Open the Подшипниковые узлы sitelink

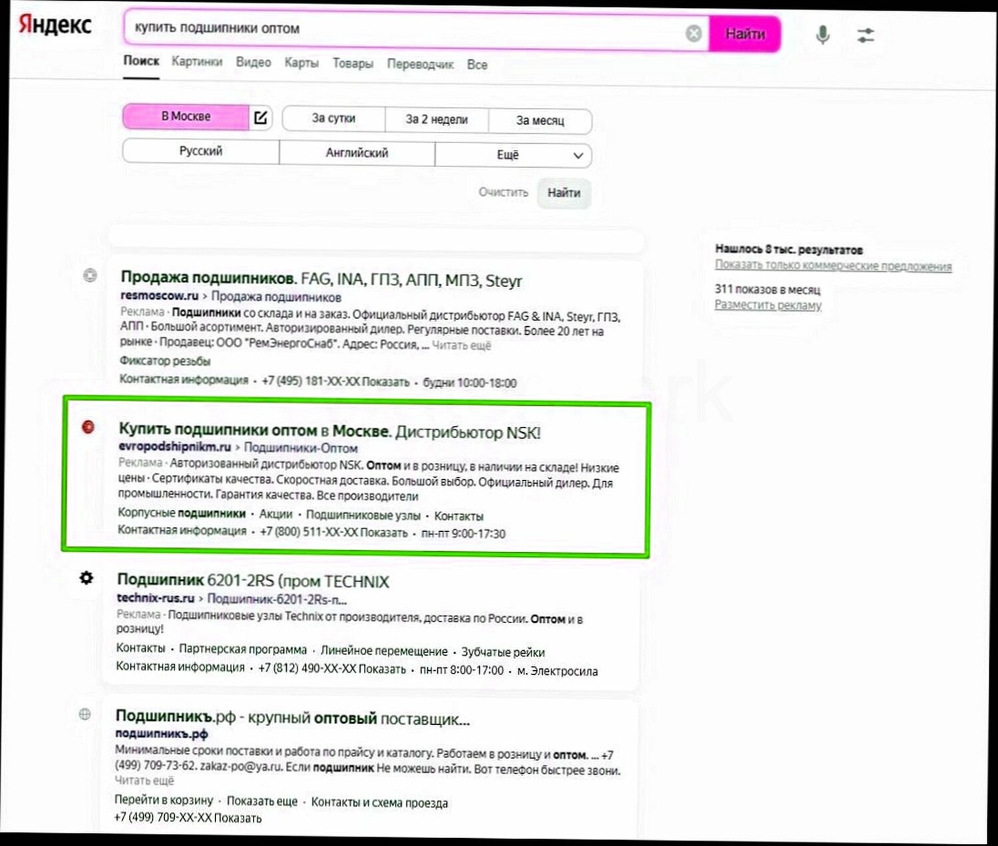[x=363, y=515]
